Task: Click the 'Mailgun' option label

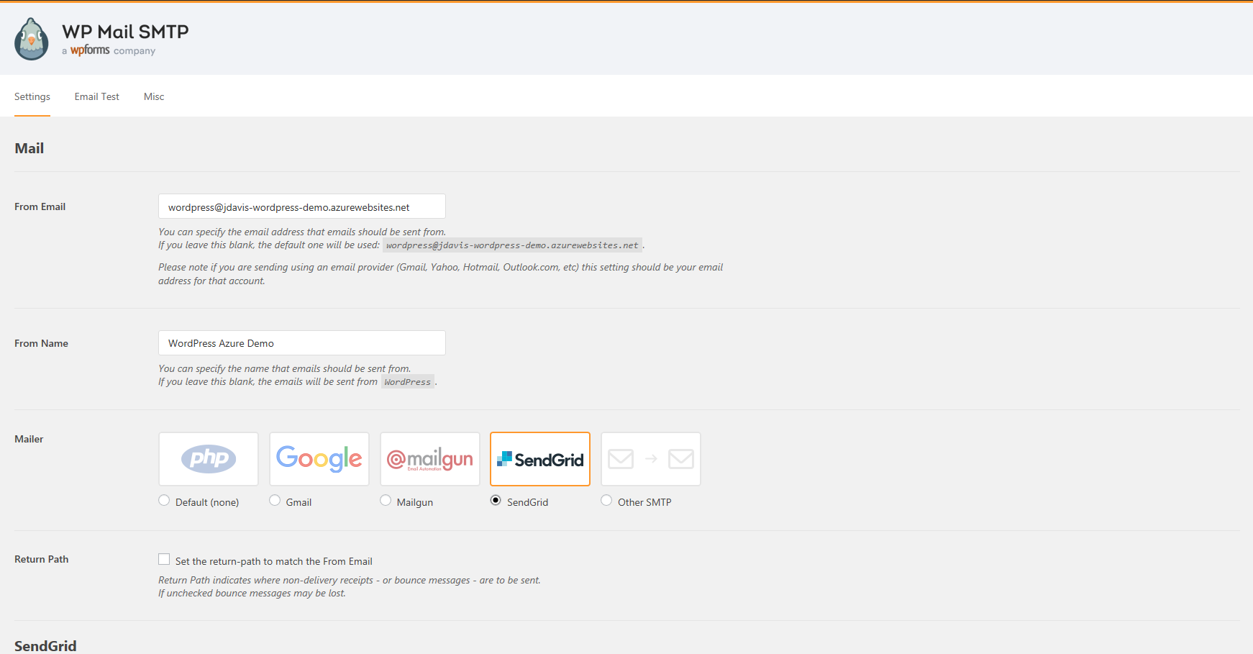Action: pos(415,502)
